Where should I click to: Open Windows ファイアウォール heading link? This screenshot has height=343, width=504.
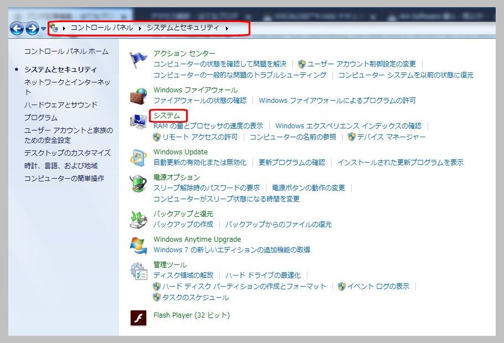(196, 90)
